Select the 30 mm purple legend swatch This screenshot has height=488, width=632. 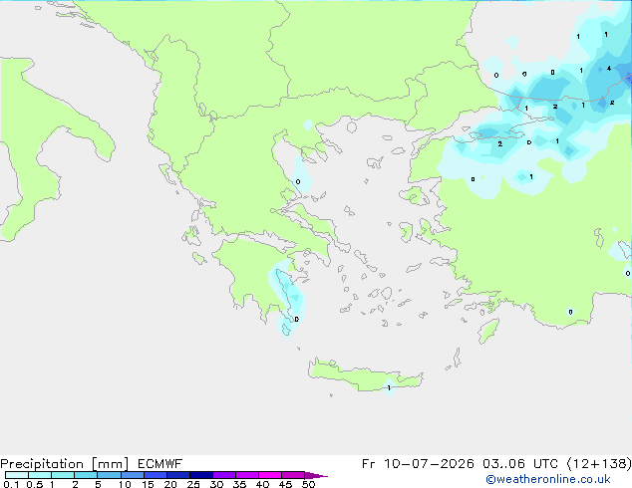pos(223,475)
